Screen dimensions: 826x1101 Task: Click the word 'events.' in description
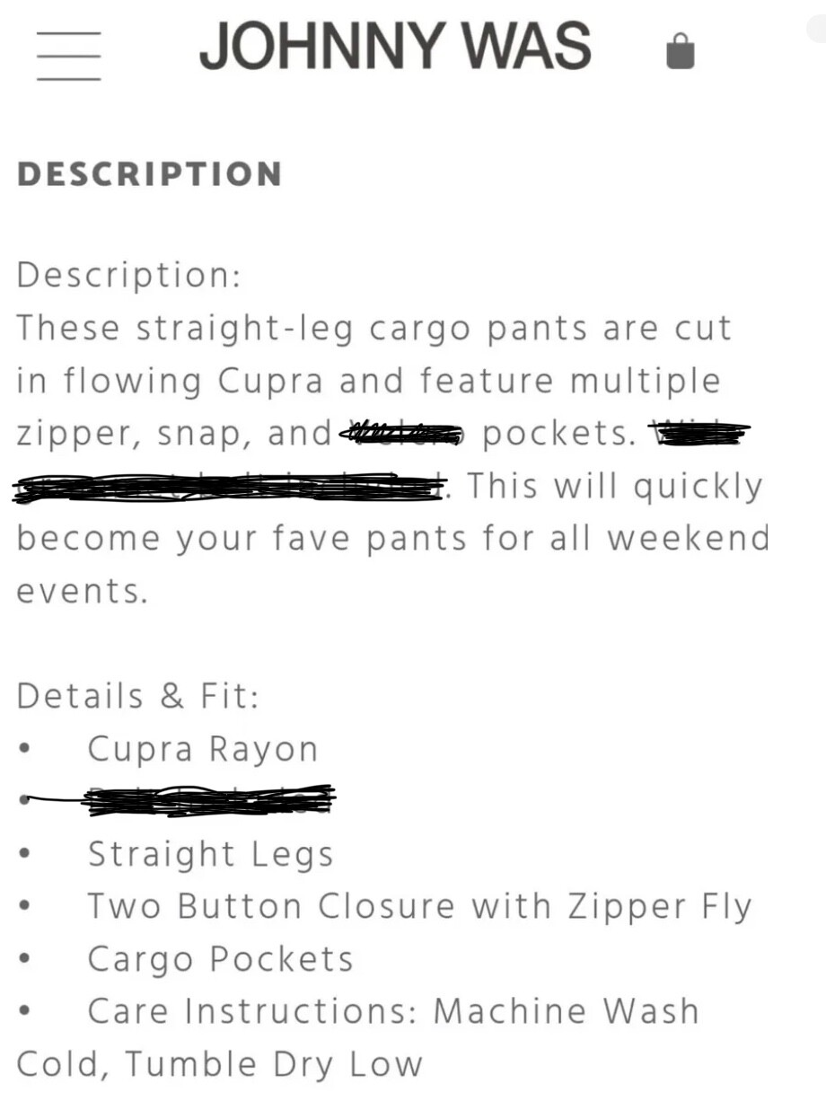coord(82,592)
